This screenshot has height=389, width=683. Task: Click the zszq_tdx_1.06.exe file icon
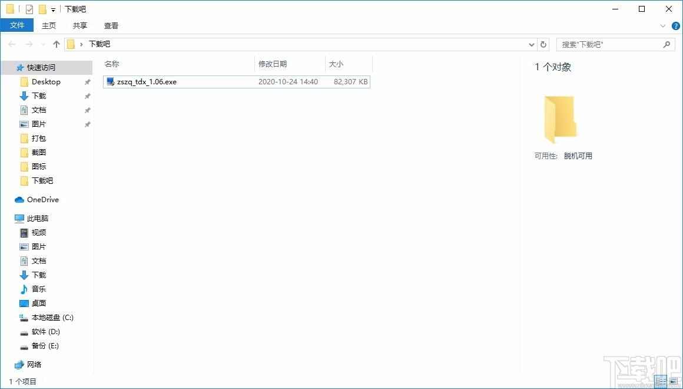point(110,81)
